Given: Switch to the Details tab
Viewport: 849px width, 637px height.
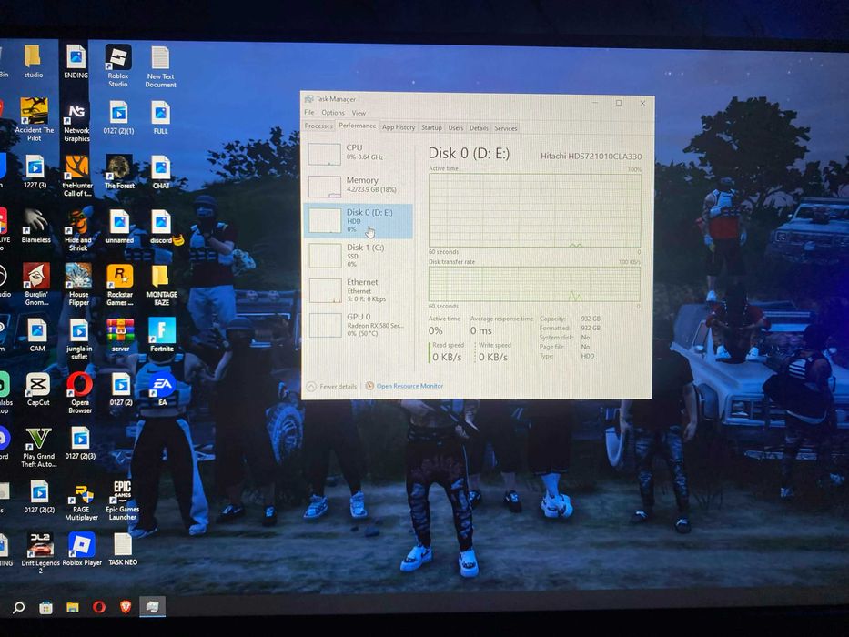Looking at the screenshot, I should [479, 128].
